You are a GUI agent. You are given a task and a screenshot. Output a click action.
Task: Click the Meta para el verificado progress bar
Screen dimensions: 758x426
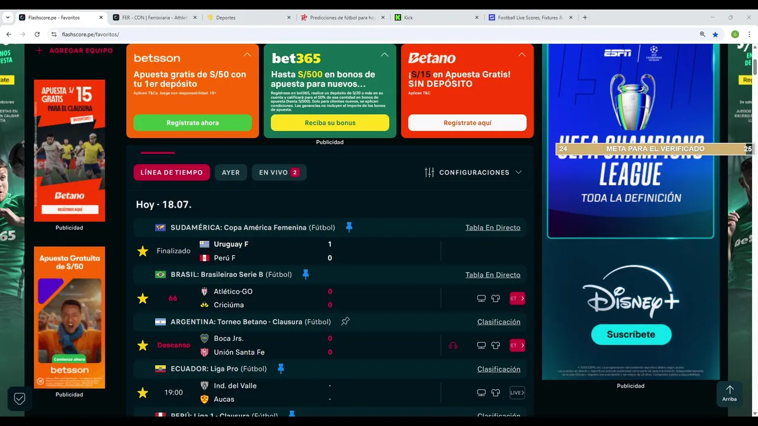click(x=655, y=149)
